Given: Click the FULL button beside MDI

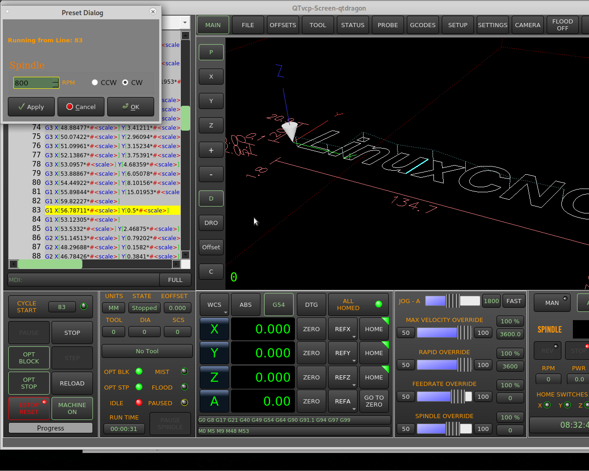Looking at the screenshot, I should point(175,280).
